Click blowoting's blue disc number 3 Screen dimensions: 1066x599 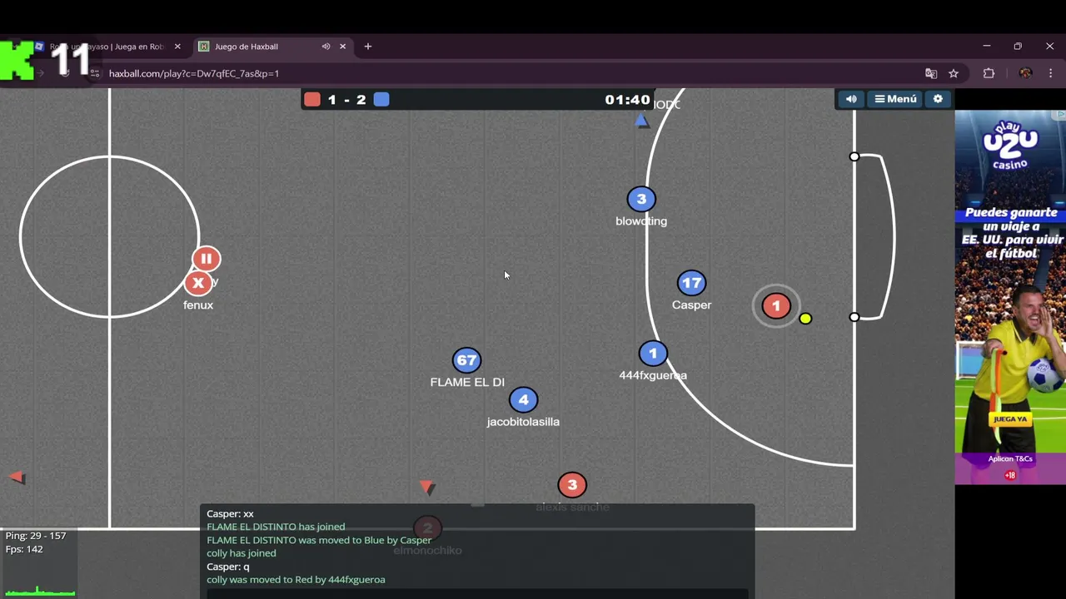[641, 199]
